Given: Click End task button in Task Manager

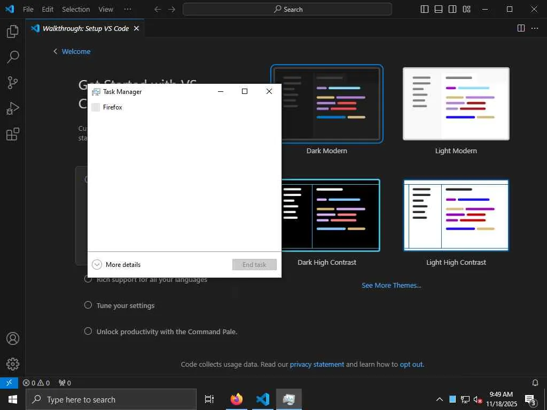Looking at the screenshot, I should 254,265.
